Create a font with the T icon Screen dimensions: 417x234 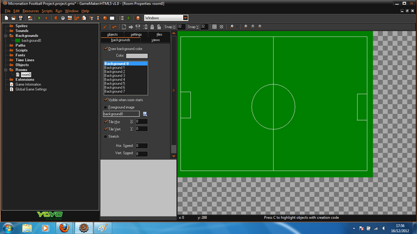coord(91,18)
